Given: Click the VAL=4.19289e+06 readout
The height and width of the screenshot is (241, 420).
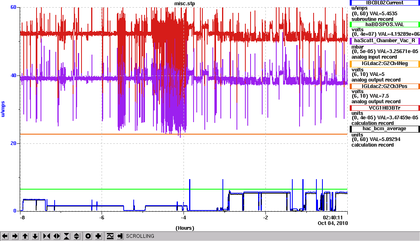Looking at the screenshot, I should (x=399, y=34).
